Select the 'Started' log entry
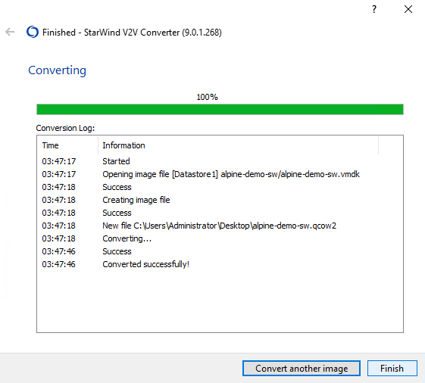This screenshot has width=425, height=383. click(116, 161)
